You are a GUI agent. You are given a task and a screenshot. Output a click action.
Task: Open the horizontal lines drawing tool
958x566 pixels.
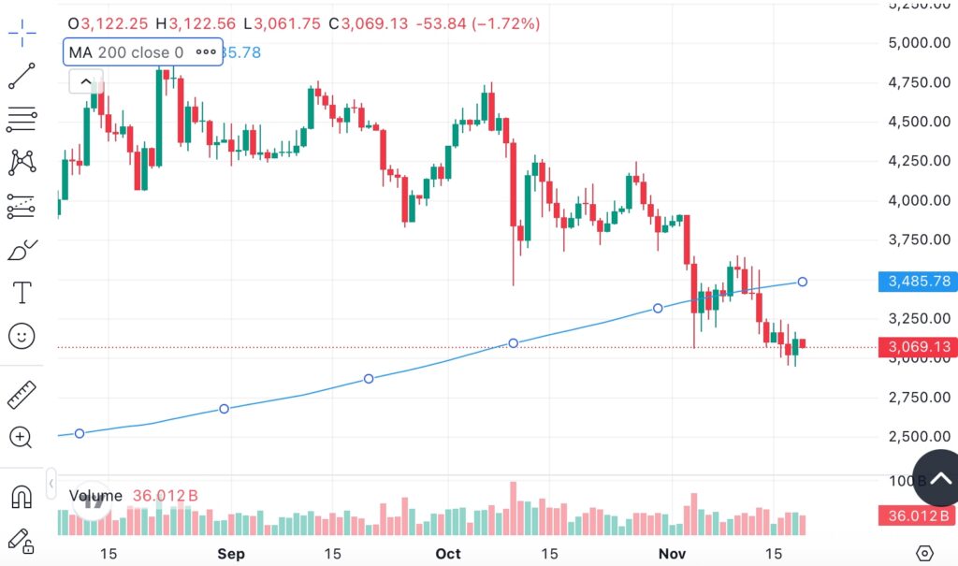point(22,120)
